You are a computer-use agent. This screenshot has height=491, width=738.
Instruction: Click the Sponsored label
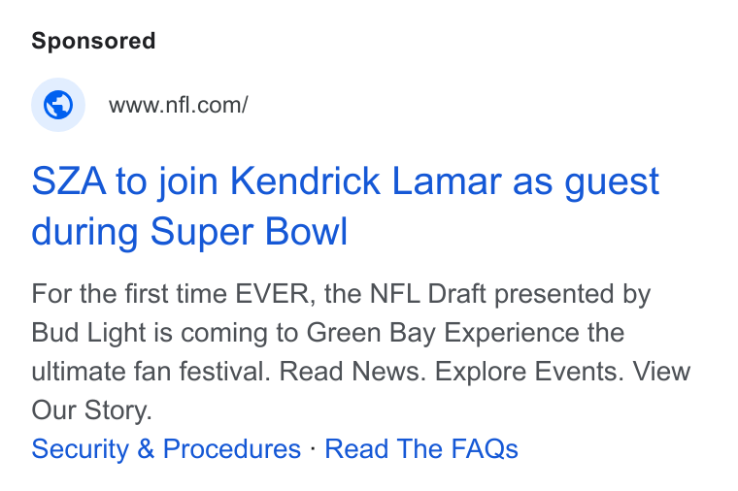[93, 41]
